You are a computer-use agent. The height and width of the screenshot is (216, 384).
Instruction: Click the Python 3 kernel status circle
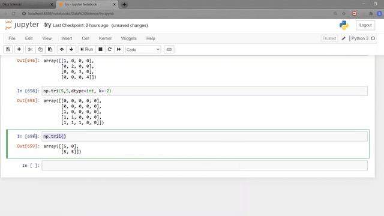tap(373, 38)
